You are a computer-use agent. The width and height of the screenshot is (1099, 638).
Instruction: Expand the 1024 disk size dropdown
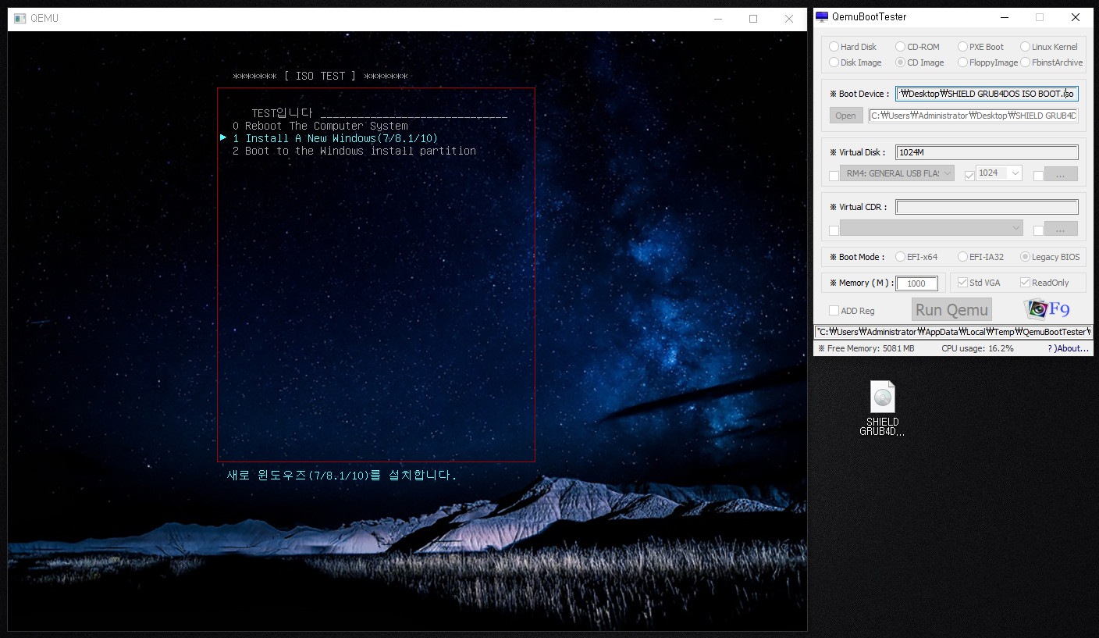[x=998, y=173]
